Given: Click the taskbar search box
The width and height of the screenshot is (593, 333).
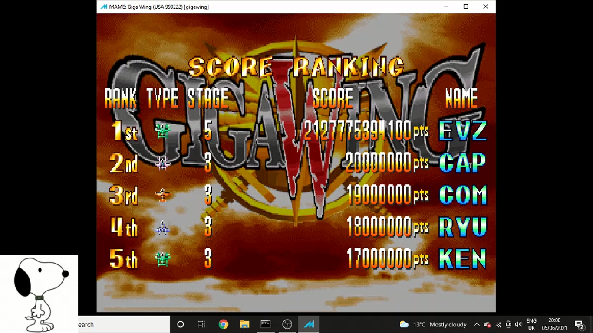Looking at the screenshot, I should (x=124, y=324).
